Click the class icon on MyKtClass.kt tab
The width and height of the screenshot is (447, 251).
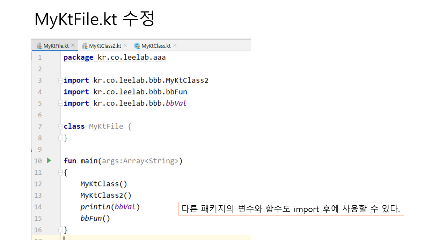137,46
